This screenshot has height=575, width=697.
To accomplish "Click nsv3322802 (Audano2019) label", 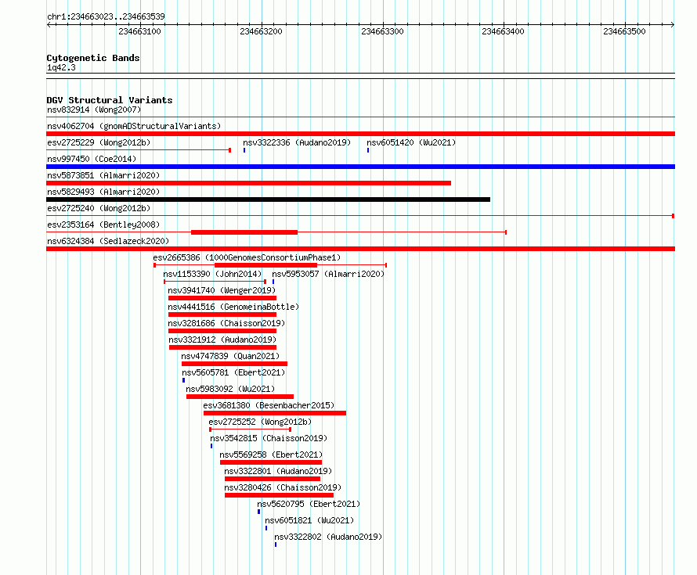I will [x=328, y=537].
